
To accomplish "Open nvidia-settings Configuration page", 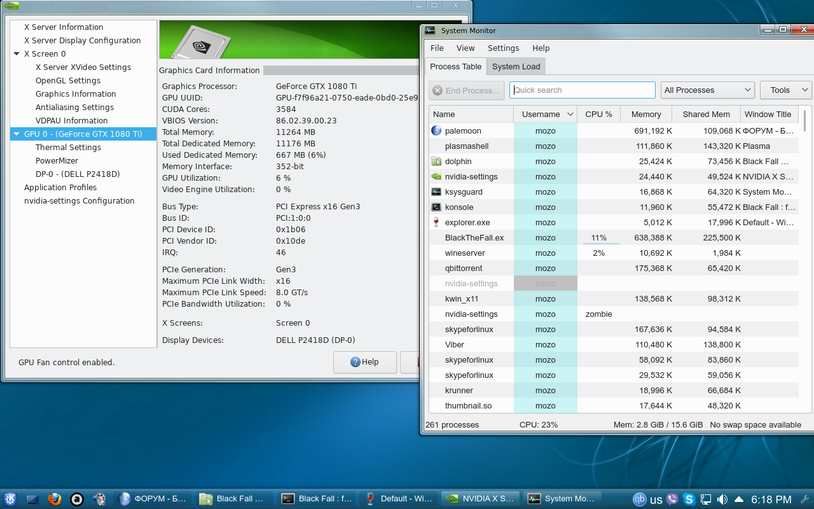I will coord(79,201).
